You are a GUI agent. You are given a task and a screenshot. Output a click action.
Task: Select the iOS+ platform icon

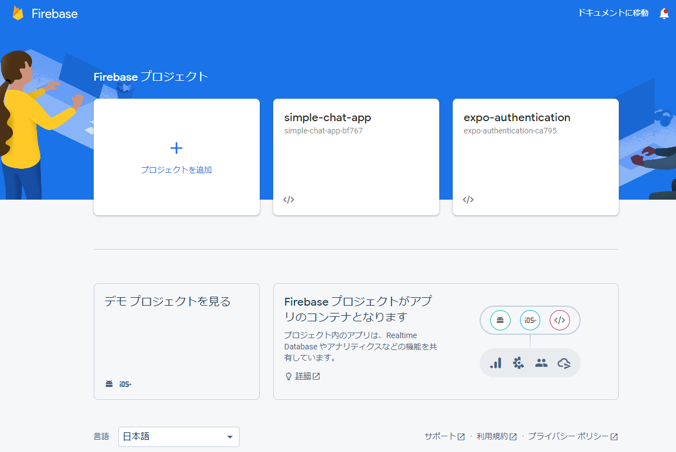pos(530,320)
